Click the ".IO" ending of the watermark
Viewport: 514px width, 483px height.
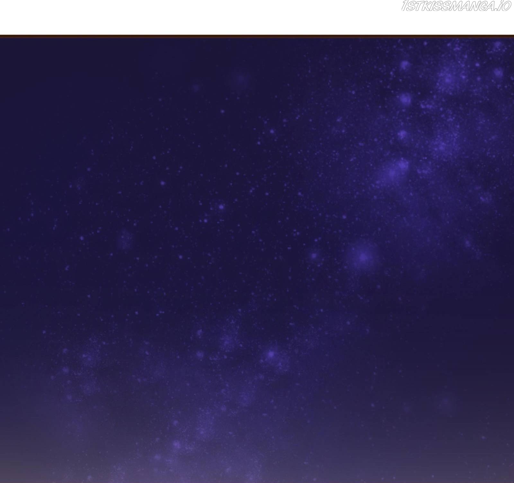tap(503, 6)
